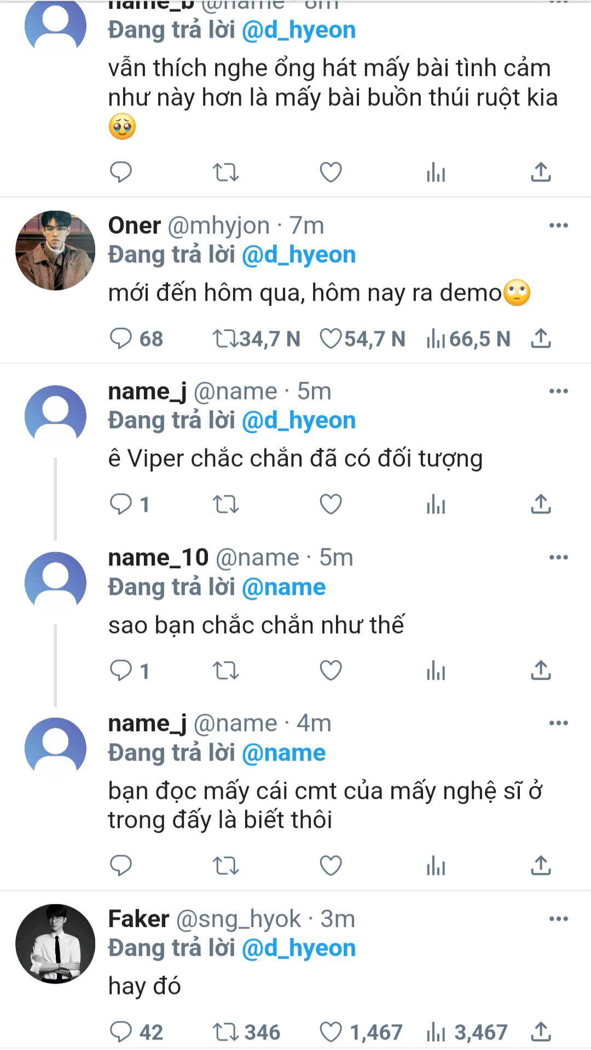Share Oner's reply via share icon
Viewport: 591px width, 1050px height.
(x=541, y=339)
